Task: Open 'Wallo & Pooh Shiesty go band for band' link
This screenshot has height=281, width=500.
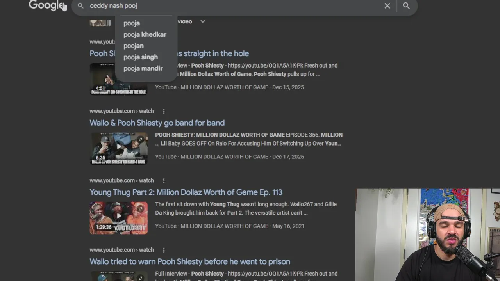Action: 157,123
